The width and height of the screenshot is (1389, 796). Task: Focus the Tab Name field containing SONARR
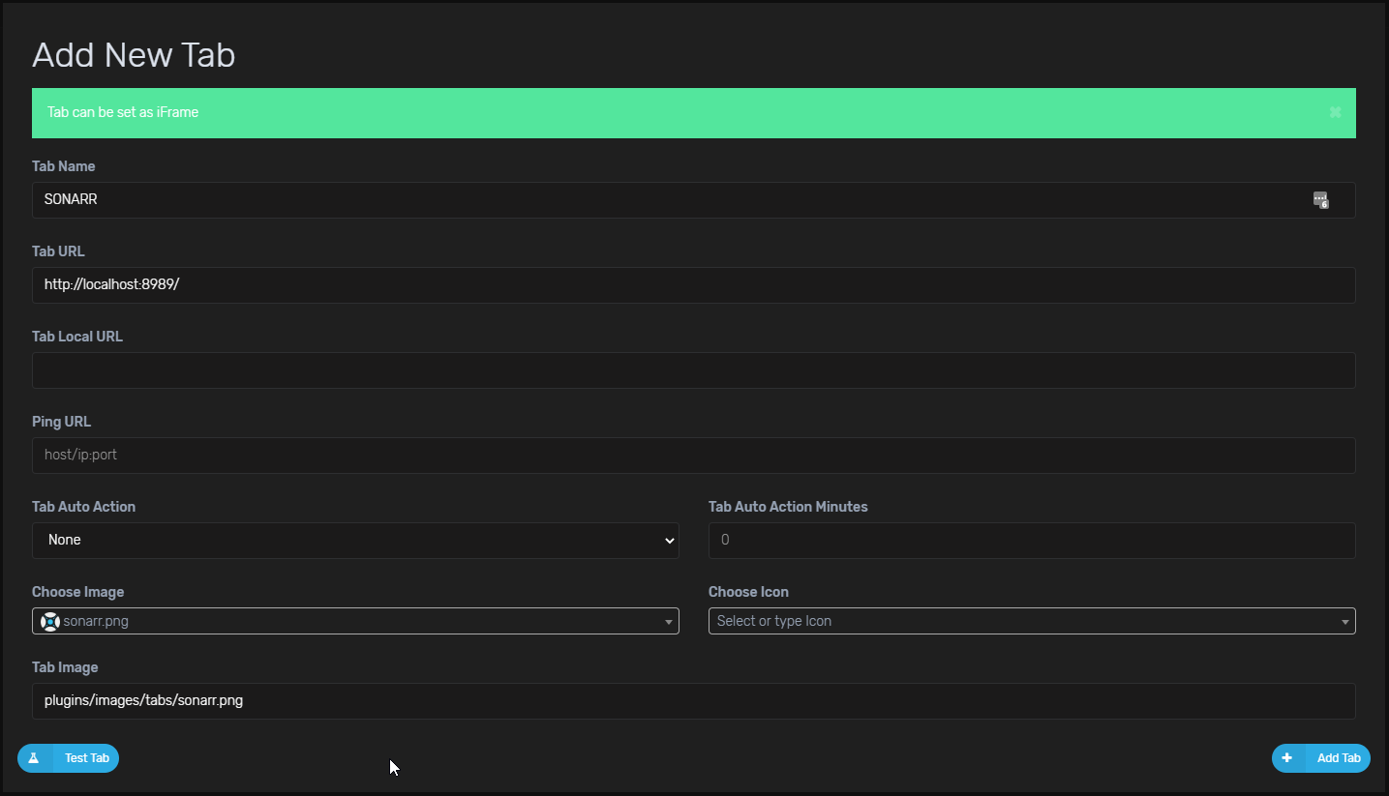pos(693,200)
